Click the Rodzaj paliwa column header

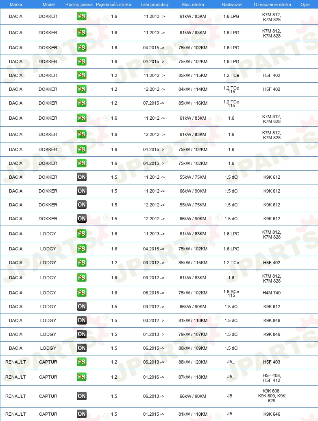tap(79, 4)
